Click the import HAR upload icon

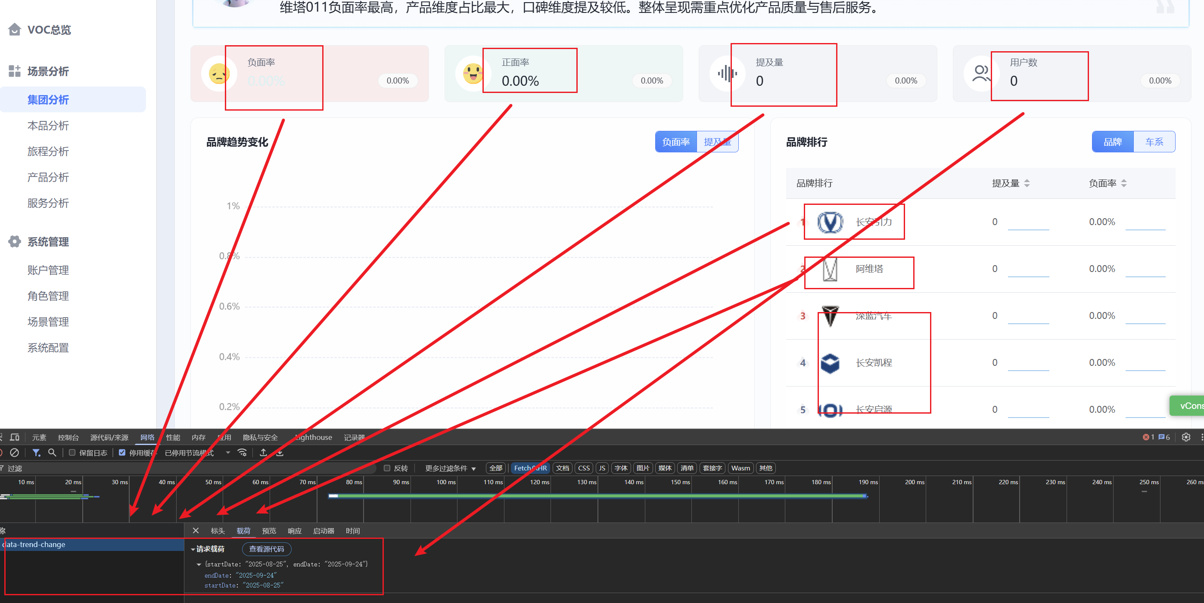264,453
